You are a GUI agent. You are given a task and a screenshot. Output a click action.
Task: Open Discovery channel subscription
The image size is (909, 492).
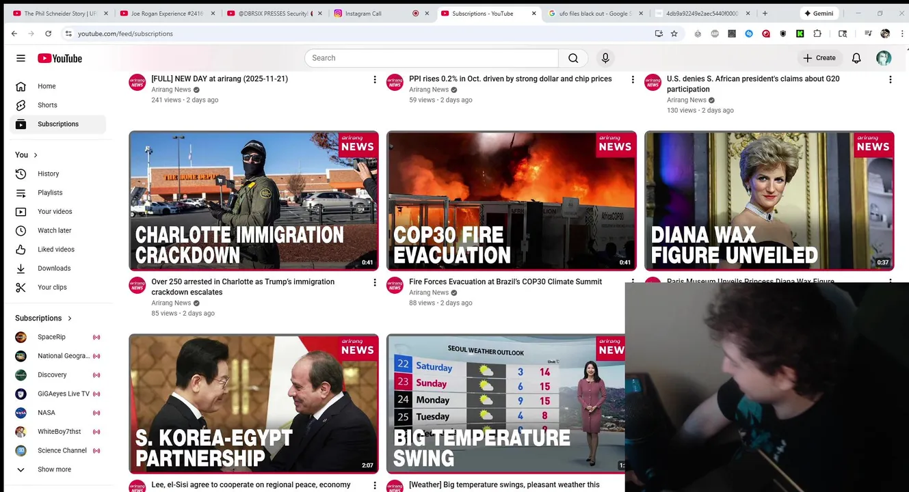[56, 375]
